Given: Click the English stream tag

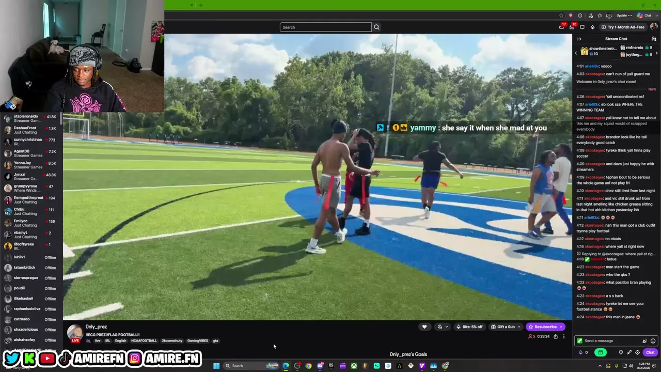Looking at the screenshot, I should [x=120, y=341].
